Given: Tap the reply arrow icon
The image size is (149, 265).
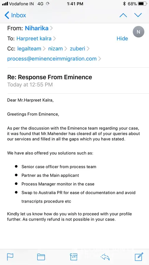Looking at the screenshot, I should point(105,257).
